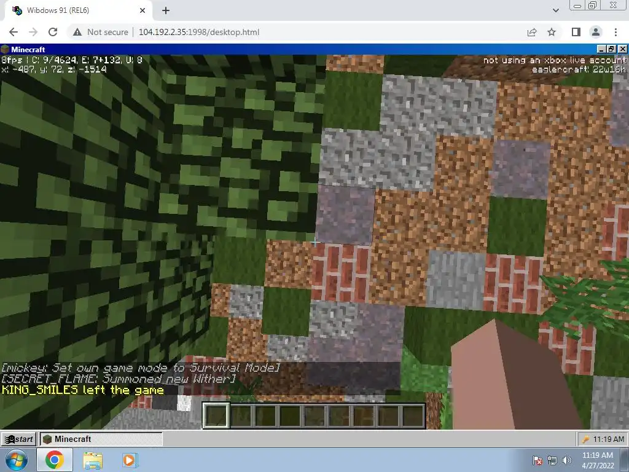Go back to the previous browser page

[14, 32]
